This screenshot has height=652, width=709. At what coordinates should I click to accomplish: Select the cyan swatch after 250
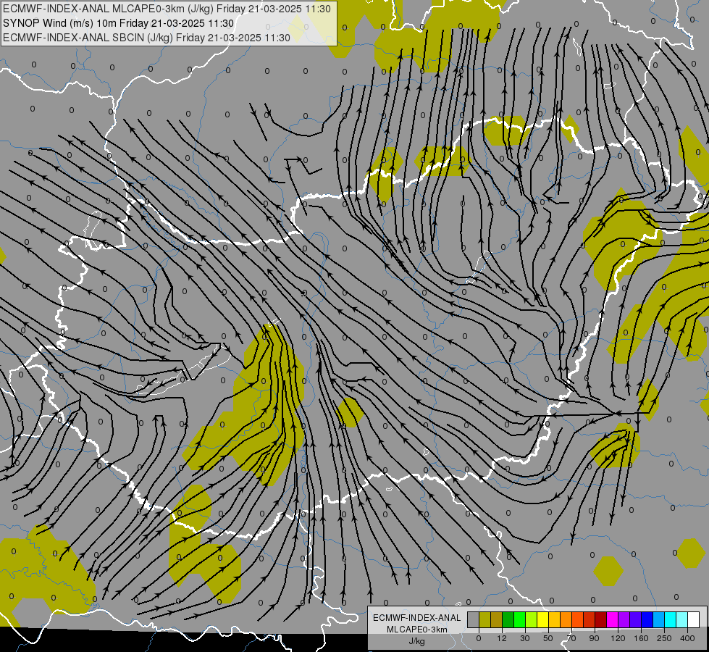tap(671, 619)
